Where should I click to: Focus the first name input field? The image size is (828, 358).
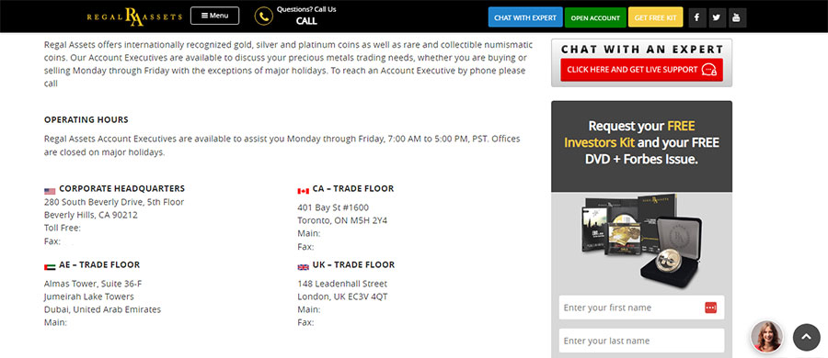click(x=641, y=308)
